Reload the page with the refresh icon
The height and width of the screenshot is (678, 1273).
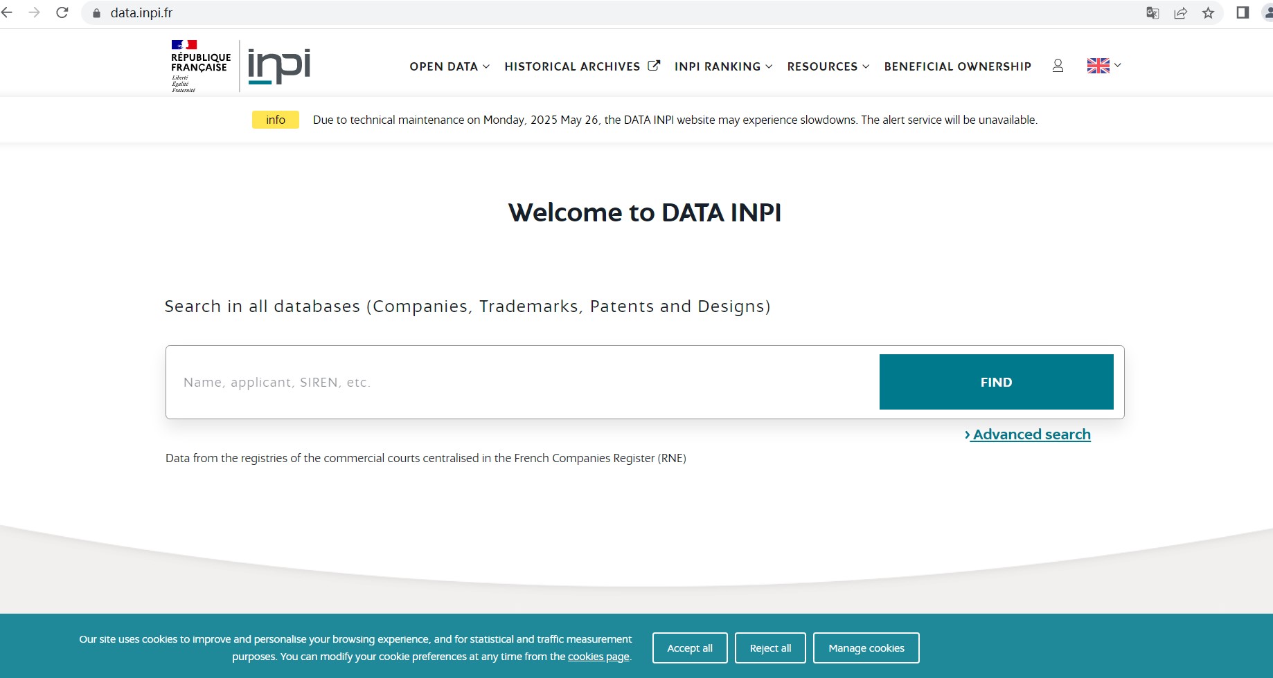click(62, 12)
